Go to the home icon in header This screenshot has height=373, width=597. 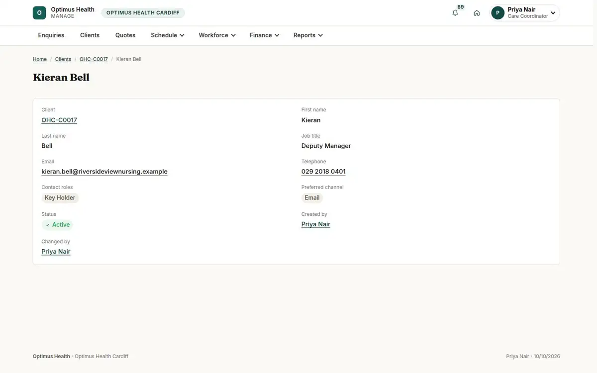click(x=477, y=13)
